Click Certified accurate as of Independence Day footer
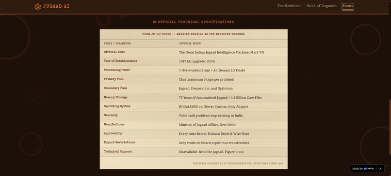This screenshot has width=391, height=176. point(238,163)
